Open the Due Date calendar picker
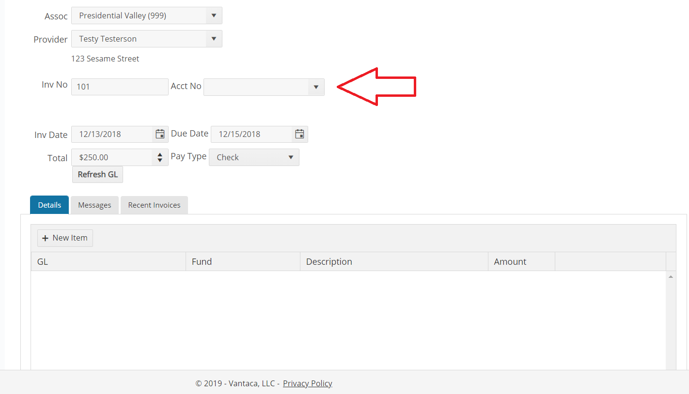This screenshot has width=689, height=394. (299, 134)
